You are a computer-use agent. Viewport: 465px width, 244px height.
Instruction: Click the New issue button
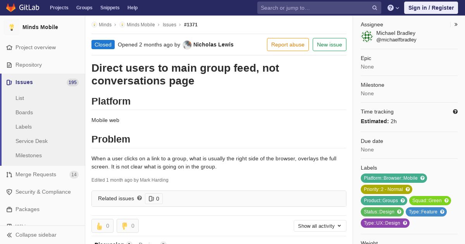coord(329,45)
